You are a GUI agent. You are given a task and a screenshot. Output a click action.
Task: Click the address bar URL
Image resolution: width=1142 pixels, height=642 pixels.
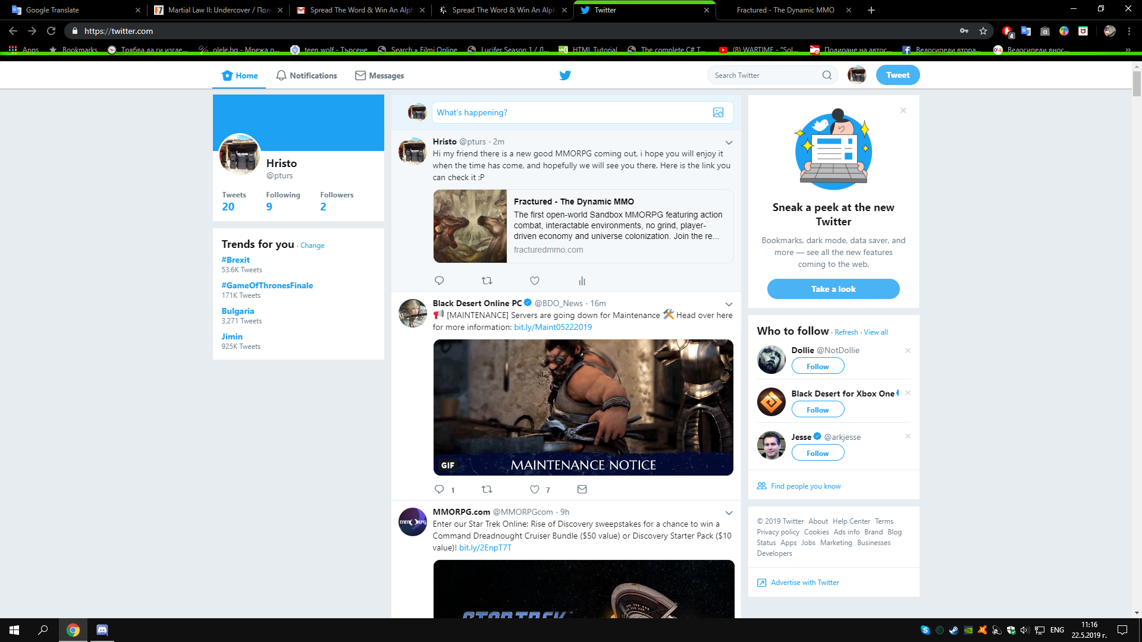pyautogui.click(x=118, y=31)
